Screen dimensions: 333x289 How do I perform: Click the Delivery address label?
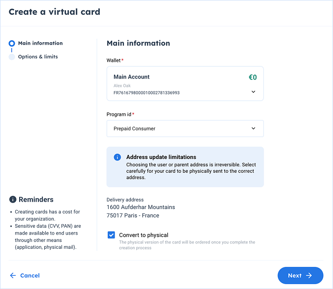pyautogui.click(x=125, y=200)
